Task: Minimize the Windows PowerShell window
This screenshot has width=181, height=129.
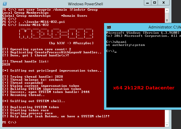Action: pos(147,3)
